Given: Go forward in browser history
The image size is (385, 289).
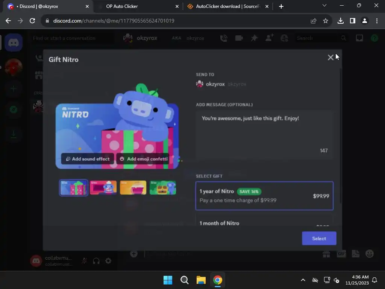Looking at the screenshot, I should pyautogui.click(x=20, y=21).
